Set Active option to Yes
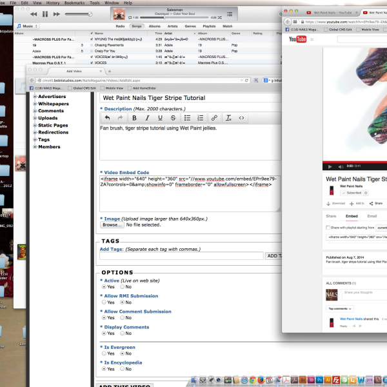The image size is (387, 387). 104,287
